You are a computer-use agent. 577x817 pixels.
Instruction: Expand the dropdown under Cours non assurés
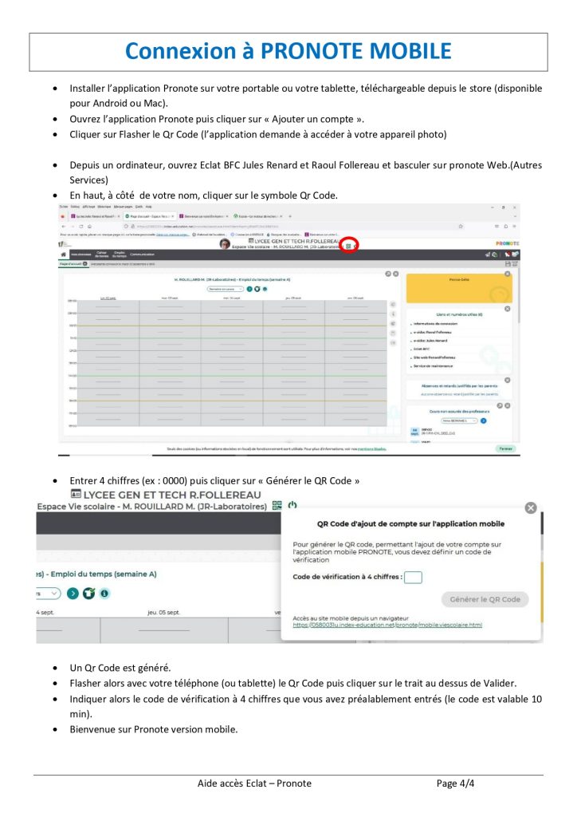[x=459, y=420]
